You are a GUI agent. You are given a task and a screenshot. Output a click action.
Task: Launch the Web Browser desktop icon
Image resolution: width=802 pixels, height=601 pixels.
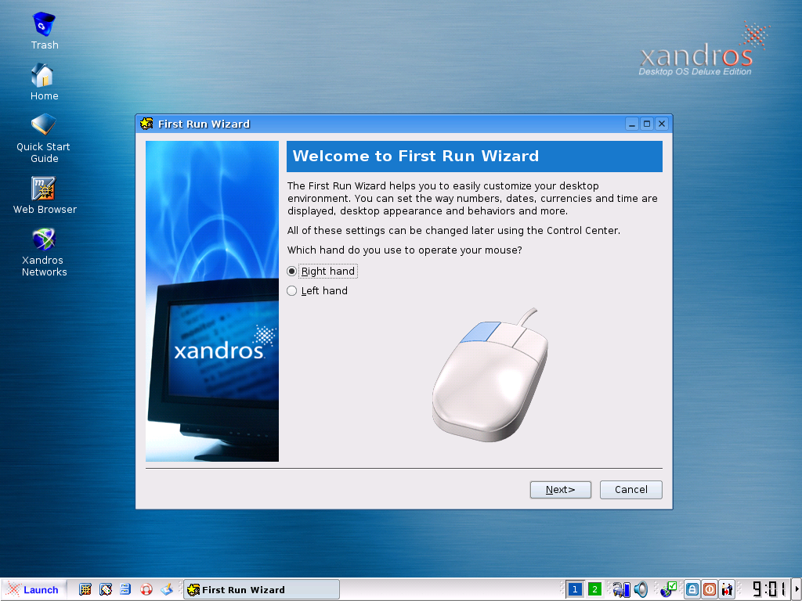(x=45, y=195)
